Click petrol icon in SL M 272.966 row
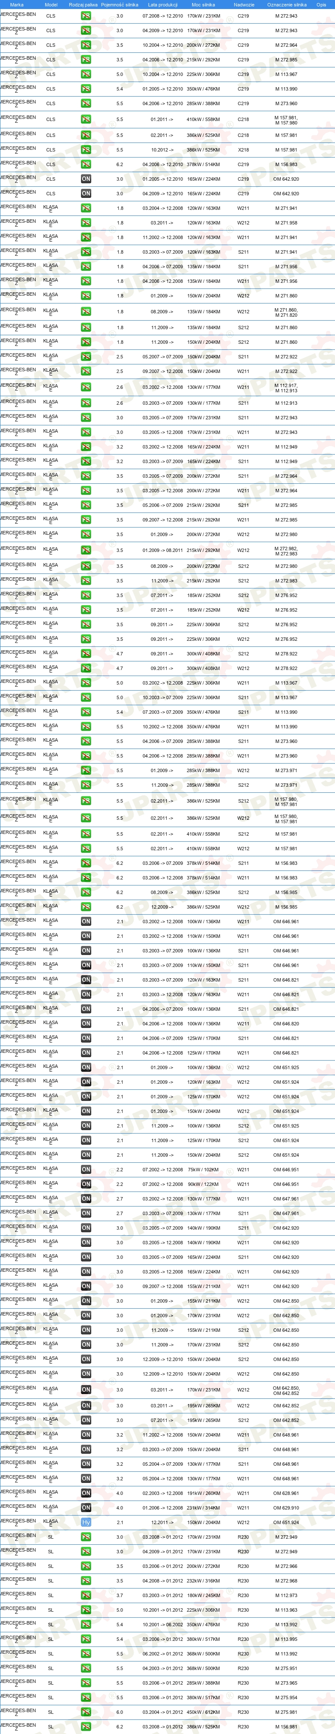The image size is (335, 1734). (86, 1566)
